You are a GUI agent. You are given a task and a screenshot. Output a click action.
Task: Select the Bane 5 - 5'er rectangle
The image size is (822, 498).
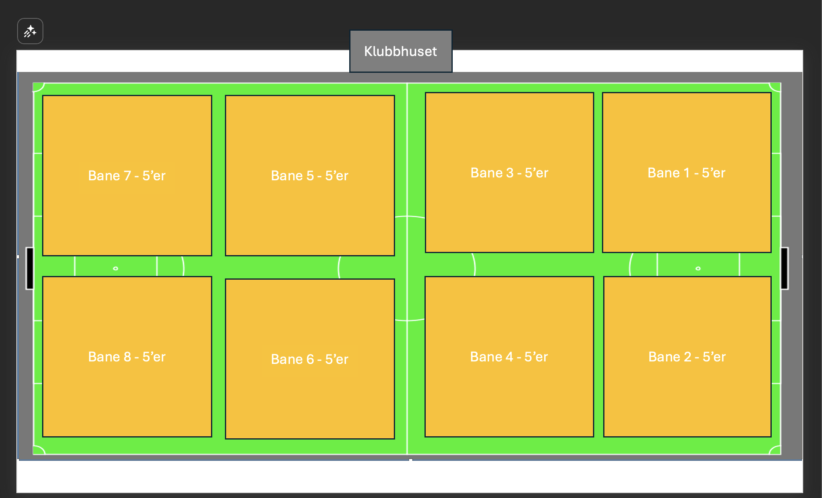(310, 175)
